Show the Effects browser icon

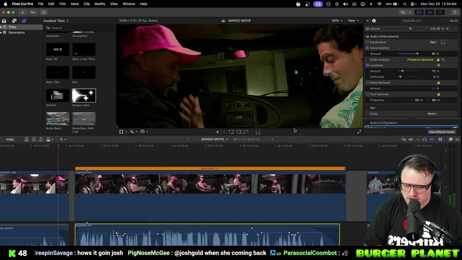(450, 139)
